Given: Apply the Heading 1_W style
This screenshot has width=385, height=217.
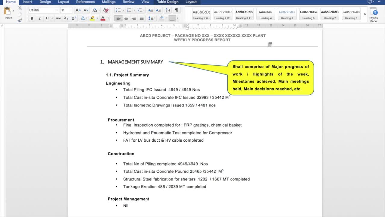Looking at the screenshot, I should (x=202, y=14).
